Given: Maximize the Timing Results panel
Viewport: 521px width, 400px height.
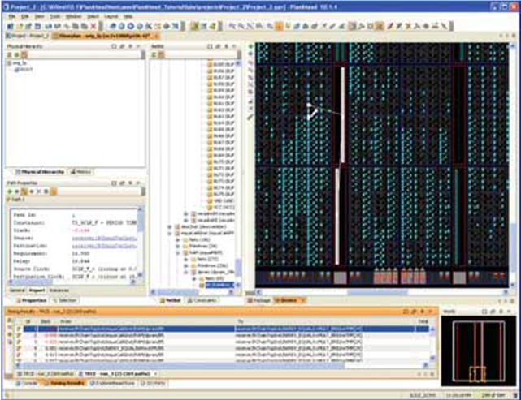Looking at the screenshot, I should [x=406, y=312].
